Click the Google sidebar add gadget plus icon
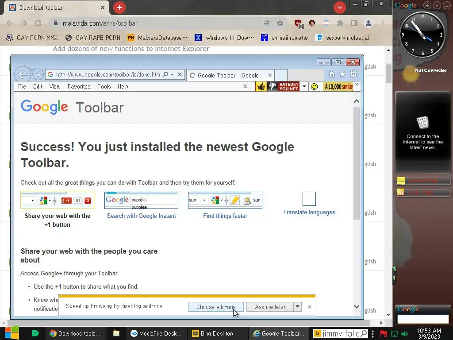Screen dimensions: 453x340 coord(427,5)
